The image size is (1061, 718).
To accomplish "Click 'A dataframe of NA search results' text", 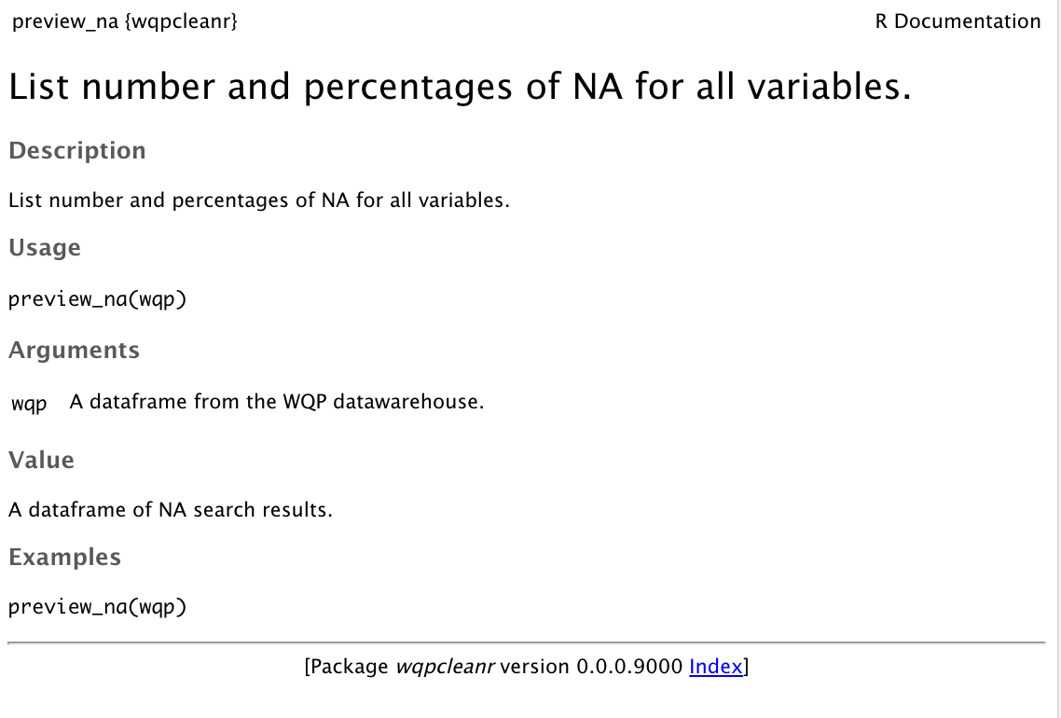I will coord(171,509).
